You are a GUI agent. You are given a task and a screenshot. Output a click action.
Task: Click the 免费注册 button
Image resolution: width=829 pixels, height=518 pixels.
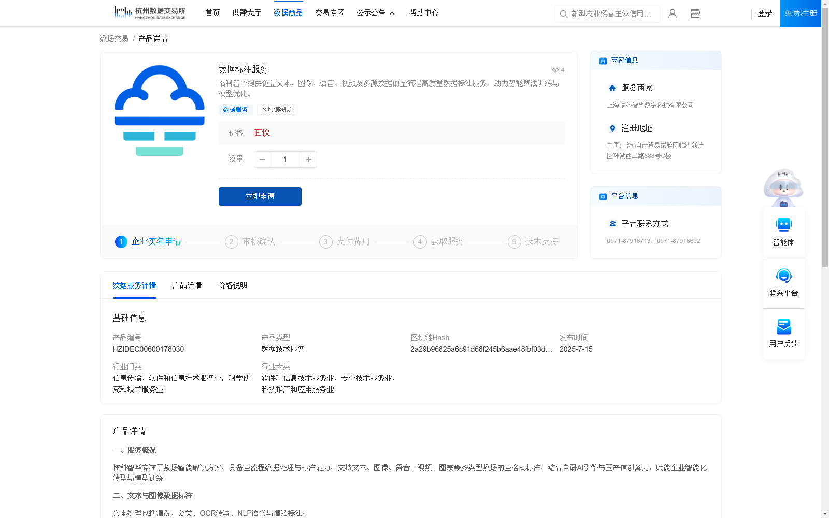[801, 13]
